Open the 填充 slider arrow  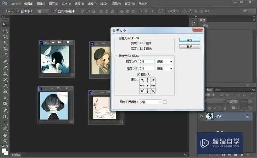(x=250, y=108)
